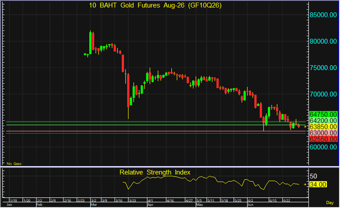Click the 4/1 date label
The width and height of the screenshot is (340, 208).
(151, 201)
